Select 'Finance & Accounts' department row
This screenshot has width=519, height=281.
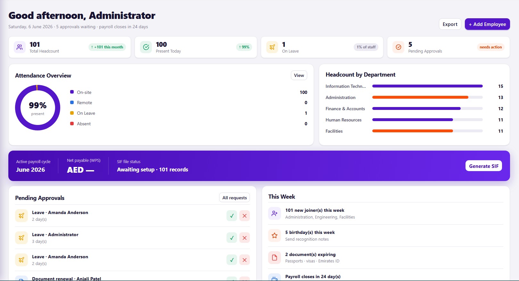point(414,109)
